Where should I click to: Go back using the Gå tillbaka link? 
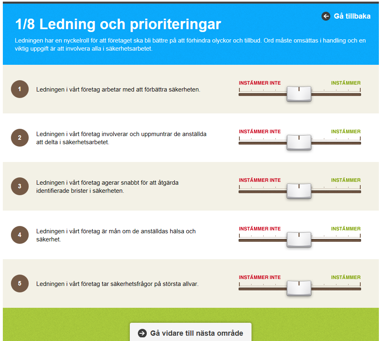tap(346, 16)
